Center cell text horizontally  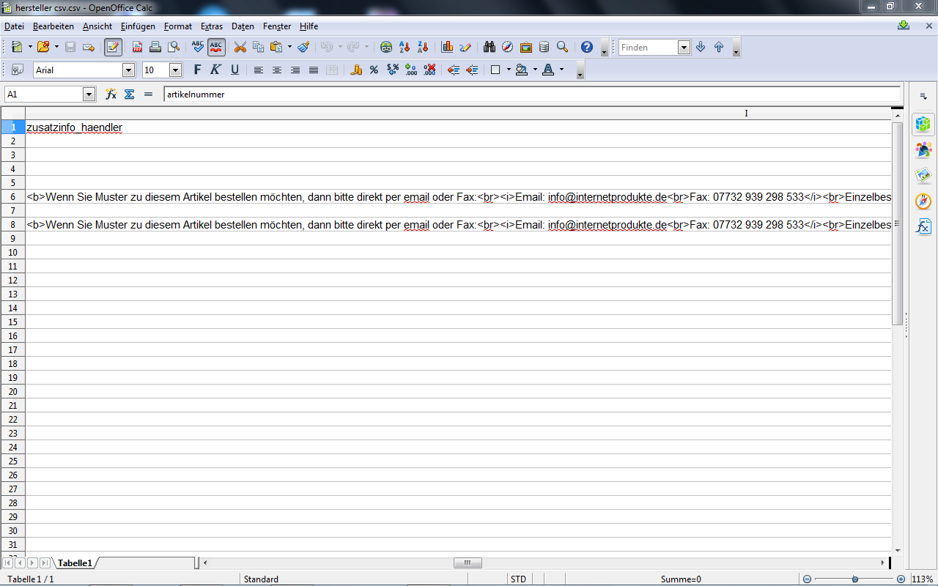(277, 70)
